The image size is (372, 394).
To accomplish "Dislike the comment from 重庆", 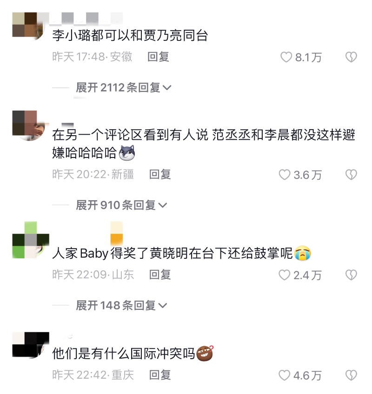I will tap(351, 375).
